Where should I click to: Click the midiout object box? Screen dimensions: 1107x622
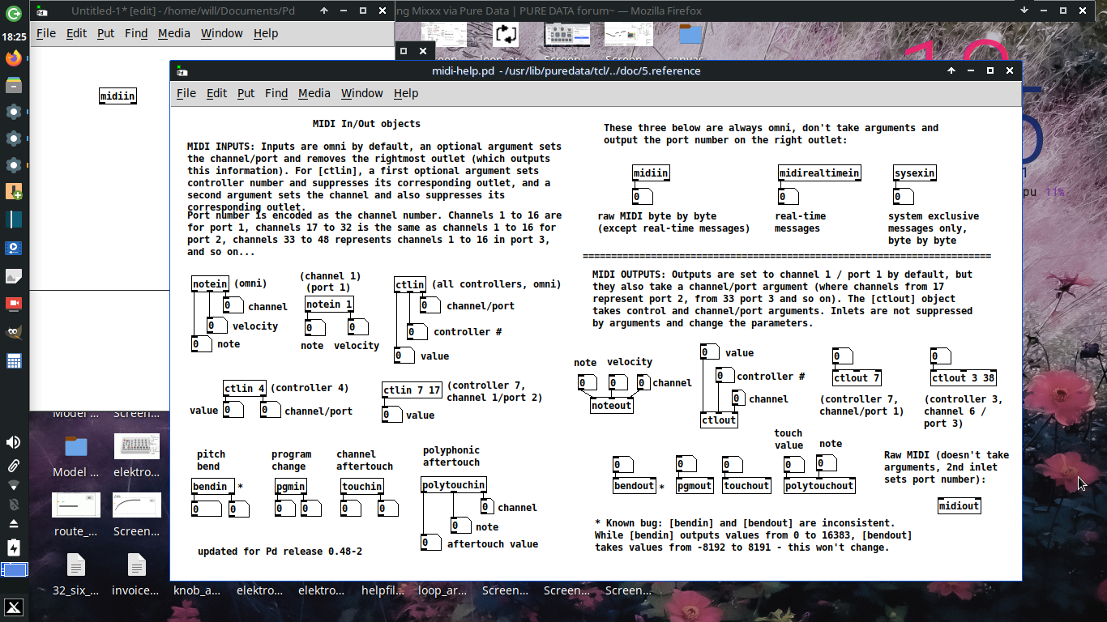[x=960, y=506]
